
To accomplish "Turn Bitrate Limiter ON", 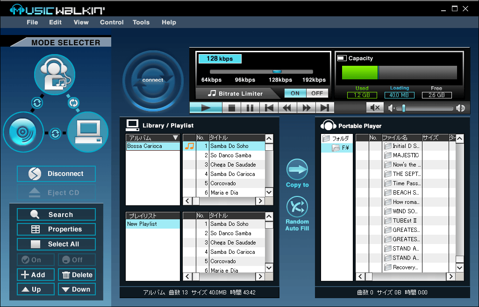I will coord(295,93).
